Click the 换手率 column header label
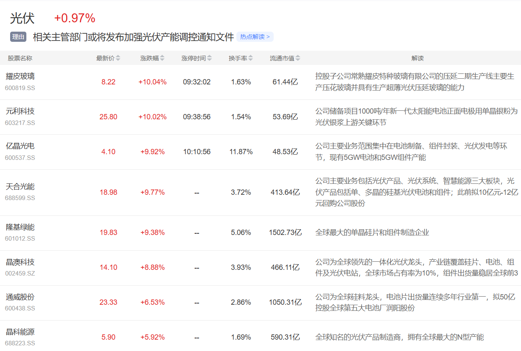The height and width of the screenshot is (351, 521). coord(238,58)
